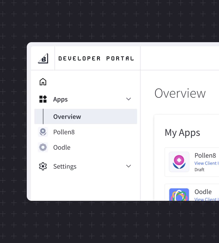Viewport: 219px width, 243px height.
Task: Click the Oodle app name in My Apps
Action: [x=203, y=192]
